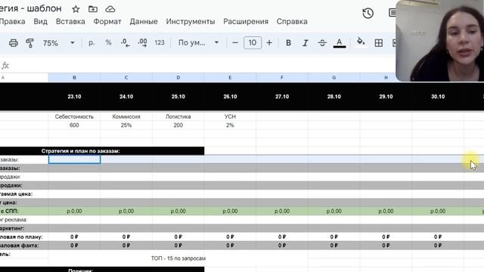This screenshot has width=484, height=272.
Task: Select column E header
Action: pos(230,78)
